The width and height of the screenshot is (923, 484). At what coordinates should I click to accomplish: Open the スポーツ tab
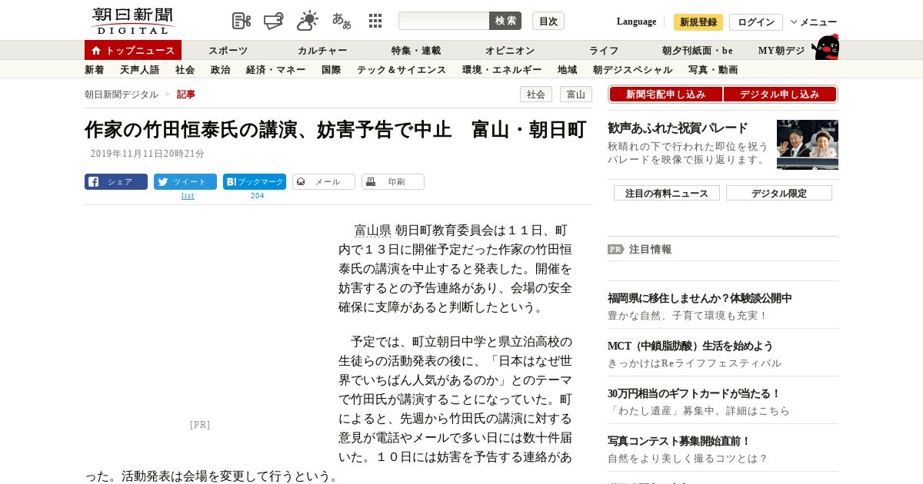pos(228,50)
